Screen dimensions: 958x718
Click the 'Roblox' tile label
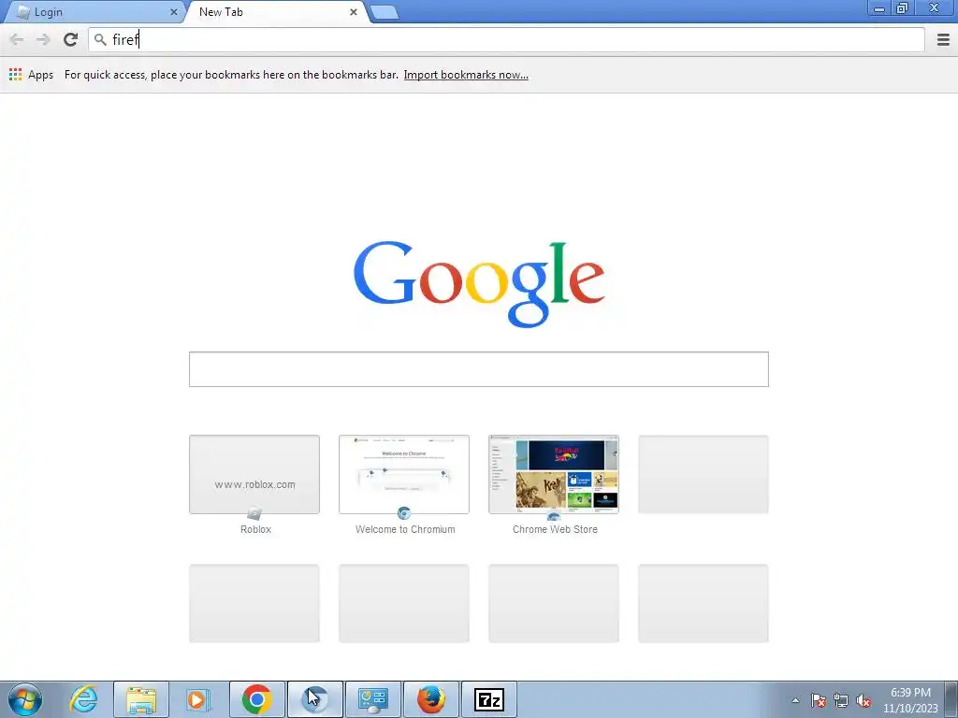pos(255,529)
